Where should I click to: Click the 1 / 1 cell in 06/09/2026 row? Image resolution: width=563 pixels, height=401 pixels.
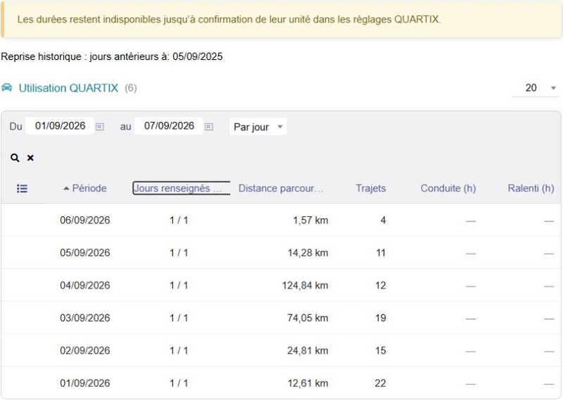coord(179,220)
